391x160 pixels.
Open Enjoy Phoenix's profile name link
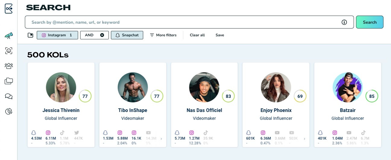276,110
